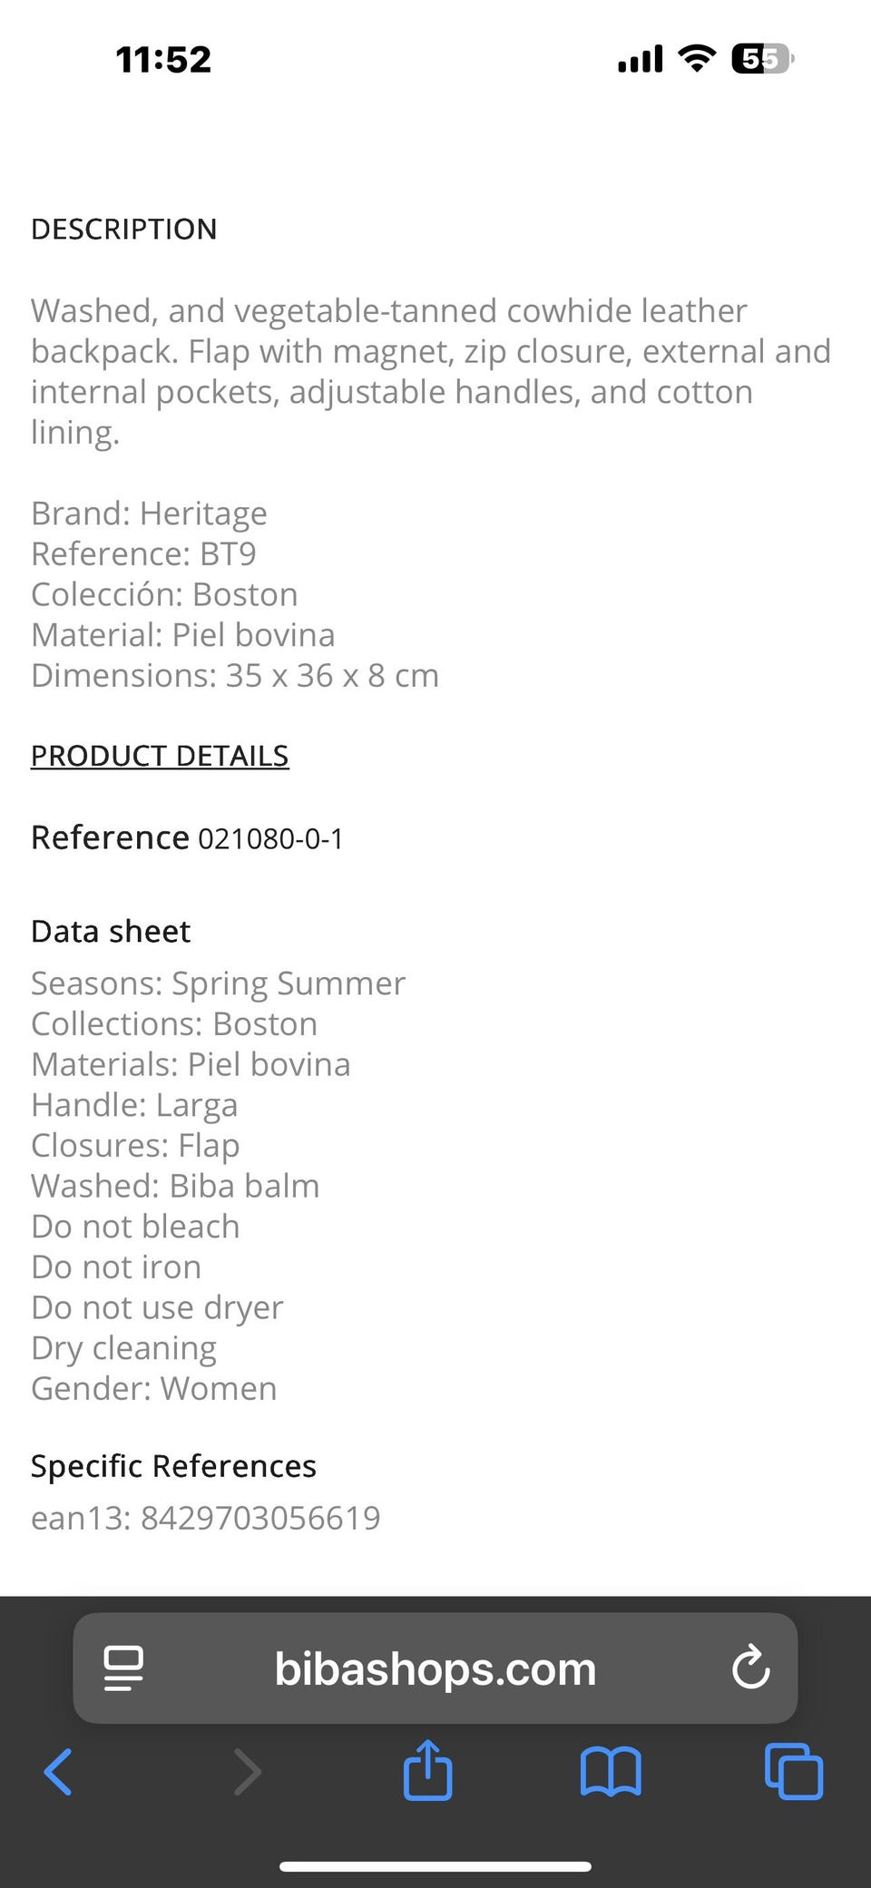Tap the Safari back arrow

(58, 1772)
